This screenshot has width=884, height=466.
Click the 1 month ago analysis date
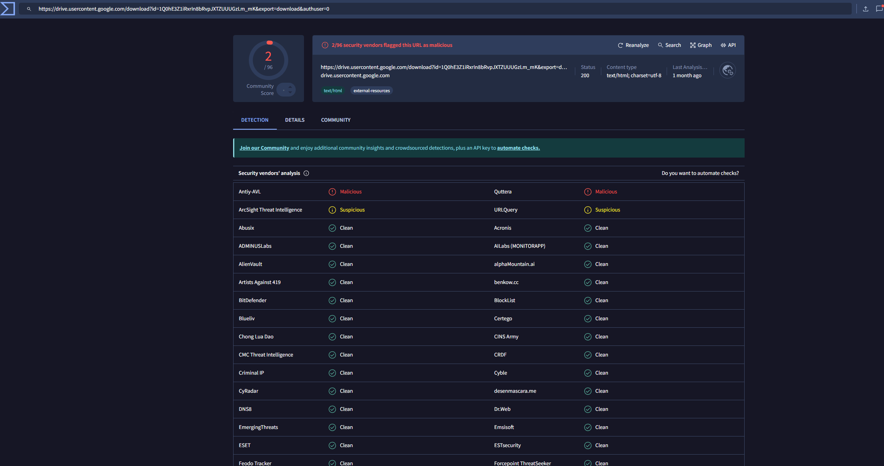point(687,76)
